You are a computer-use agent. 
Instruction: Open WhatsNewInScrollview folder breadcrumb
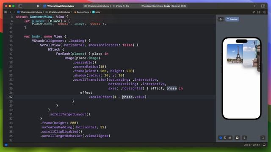pyautogui.click(x=58, y=12)
